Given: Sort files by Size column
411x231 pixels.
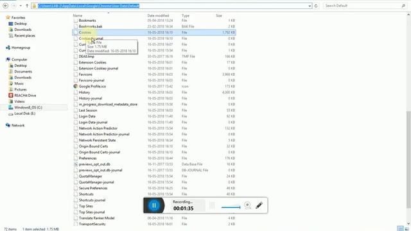Looking at the screenshot, I should pos(219,15).
